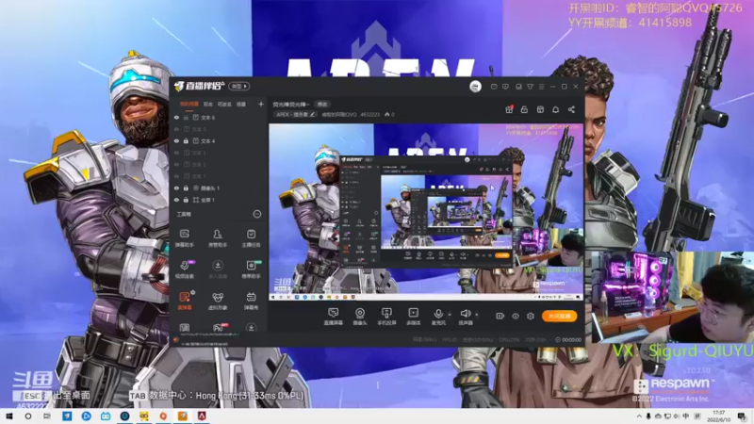The image size is (754, 424).
Task: Switch to the second scene tab
Action: (207, 104)
